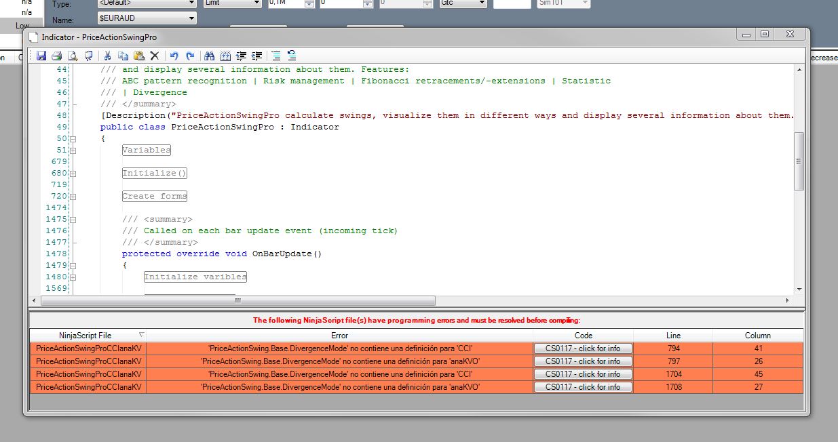
Task: Collapse the class body at line 50
Action: pyautogui.click(x=73, y=139)
